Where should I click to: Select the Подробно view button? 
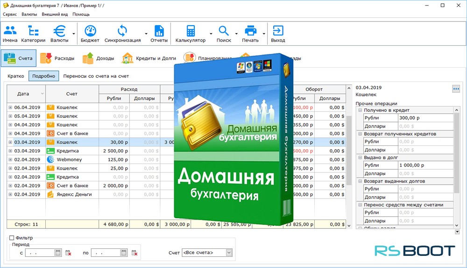coord(44,76)
